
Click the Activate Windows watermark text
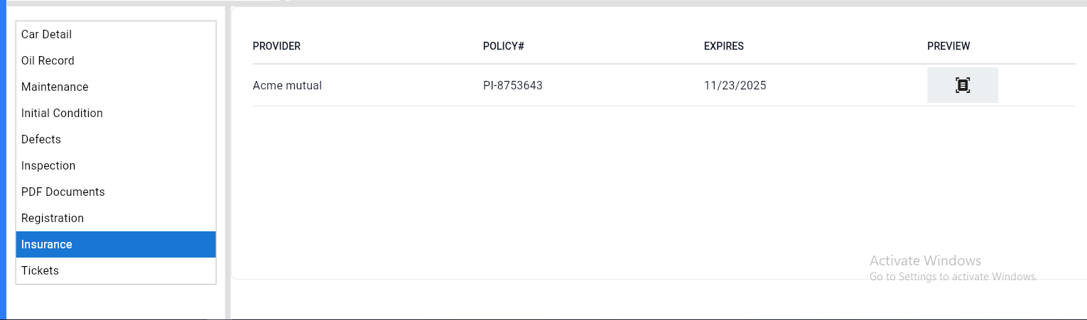[x=925, y=260]
